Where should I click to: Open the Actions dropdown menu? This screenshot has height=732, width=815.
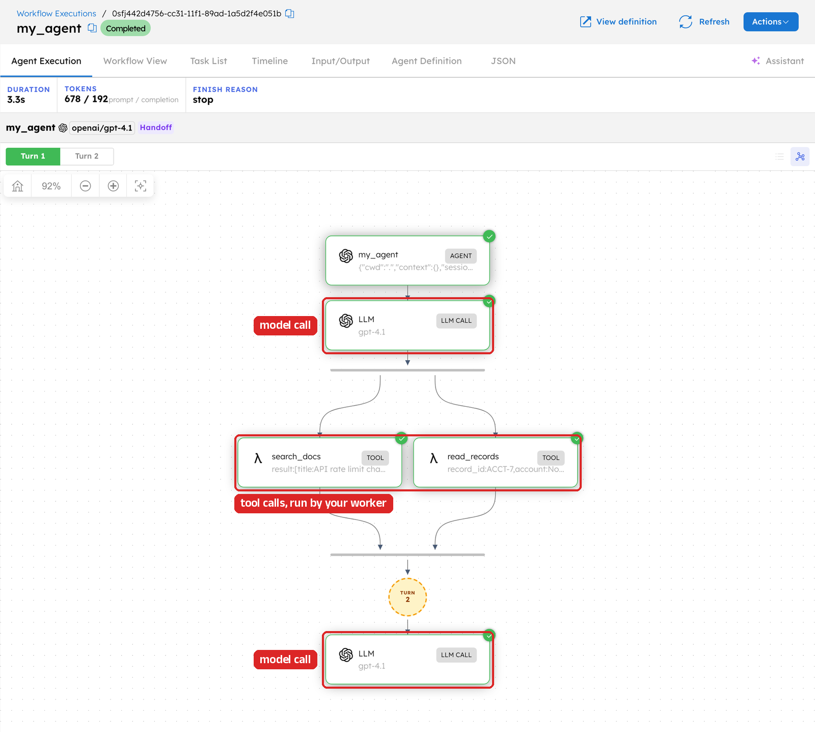click(771, 21)
